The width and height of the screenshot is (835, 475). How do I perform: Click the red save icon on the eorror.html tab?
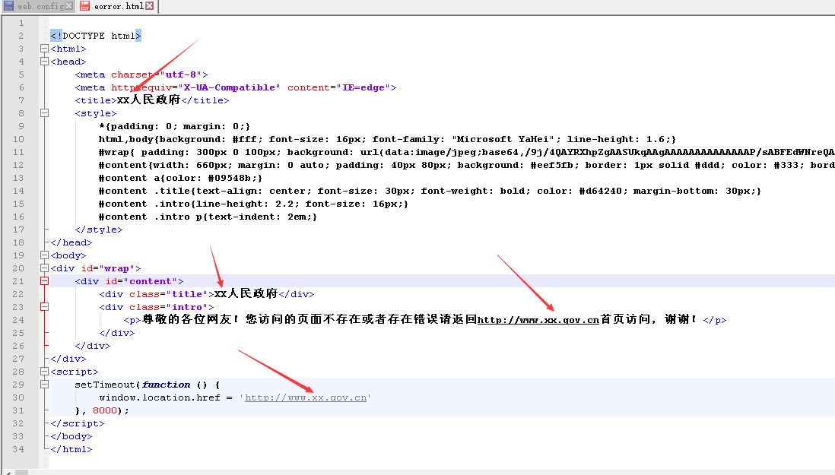[x=85, y=6]
